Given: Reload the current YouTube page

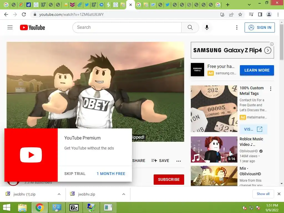Looking at the screenshot, I should point(24,14).
